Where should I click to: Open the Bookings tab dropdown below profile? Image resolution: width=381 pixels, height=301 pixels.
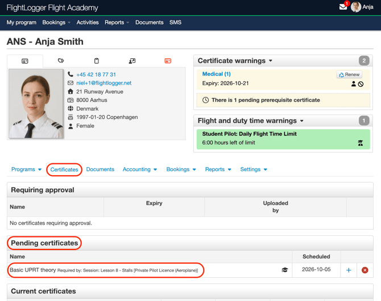coord(181,169)
